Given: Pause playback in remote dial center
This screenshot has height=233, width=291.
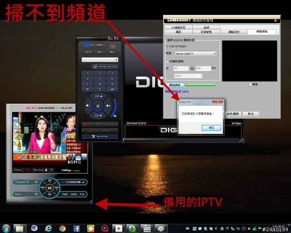Looking at the screenshot, I should pos(98,106).
